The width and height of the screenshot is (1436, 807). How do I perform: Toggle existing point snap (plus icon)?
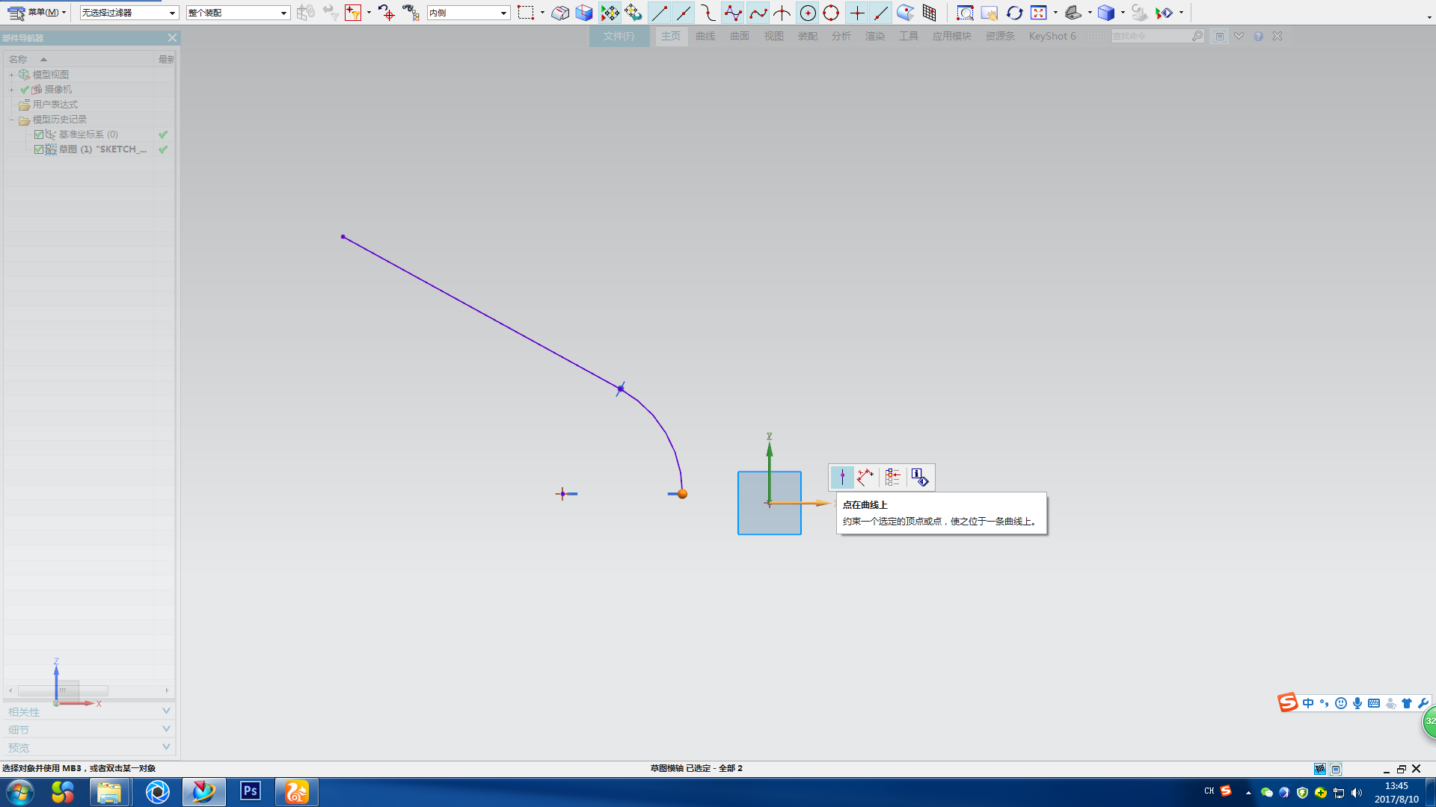click(x=857, y=13)
